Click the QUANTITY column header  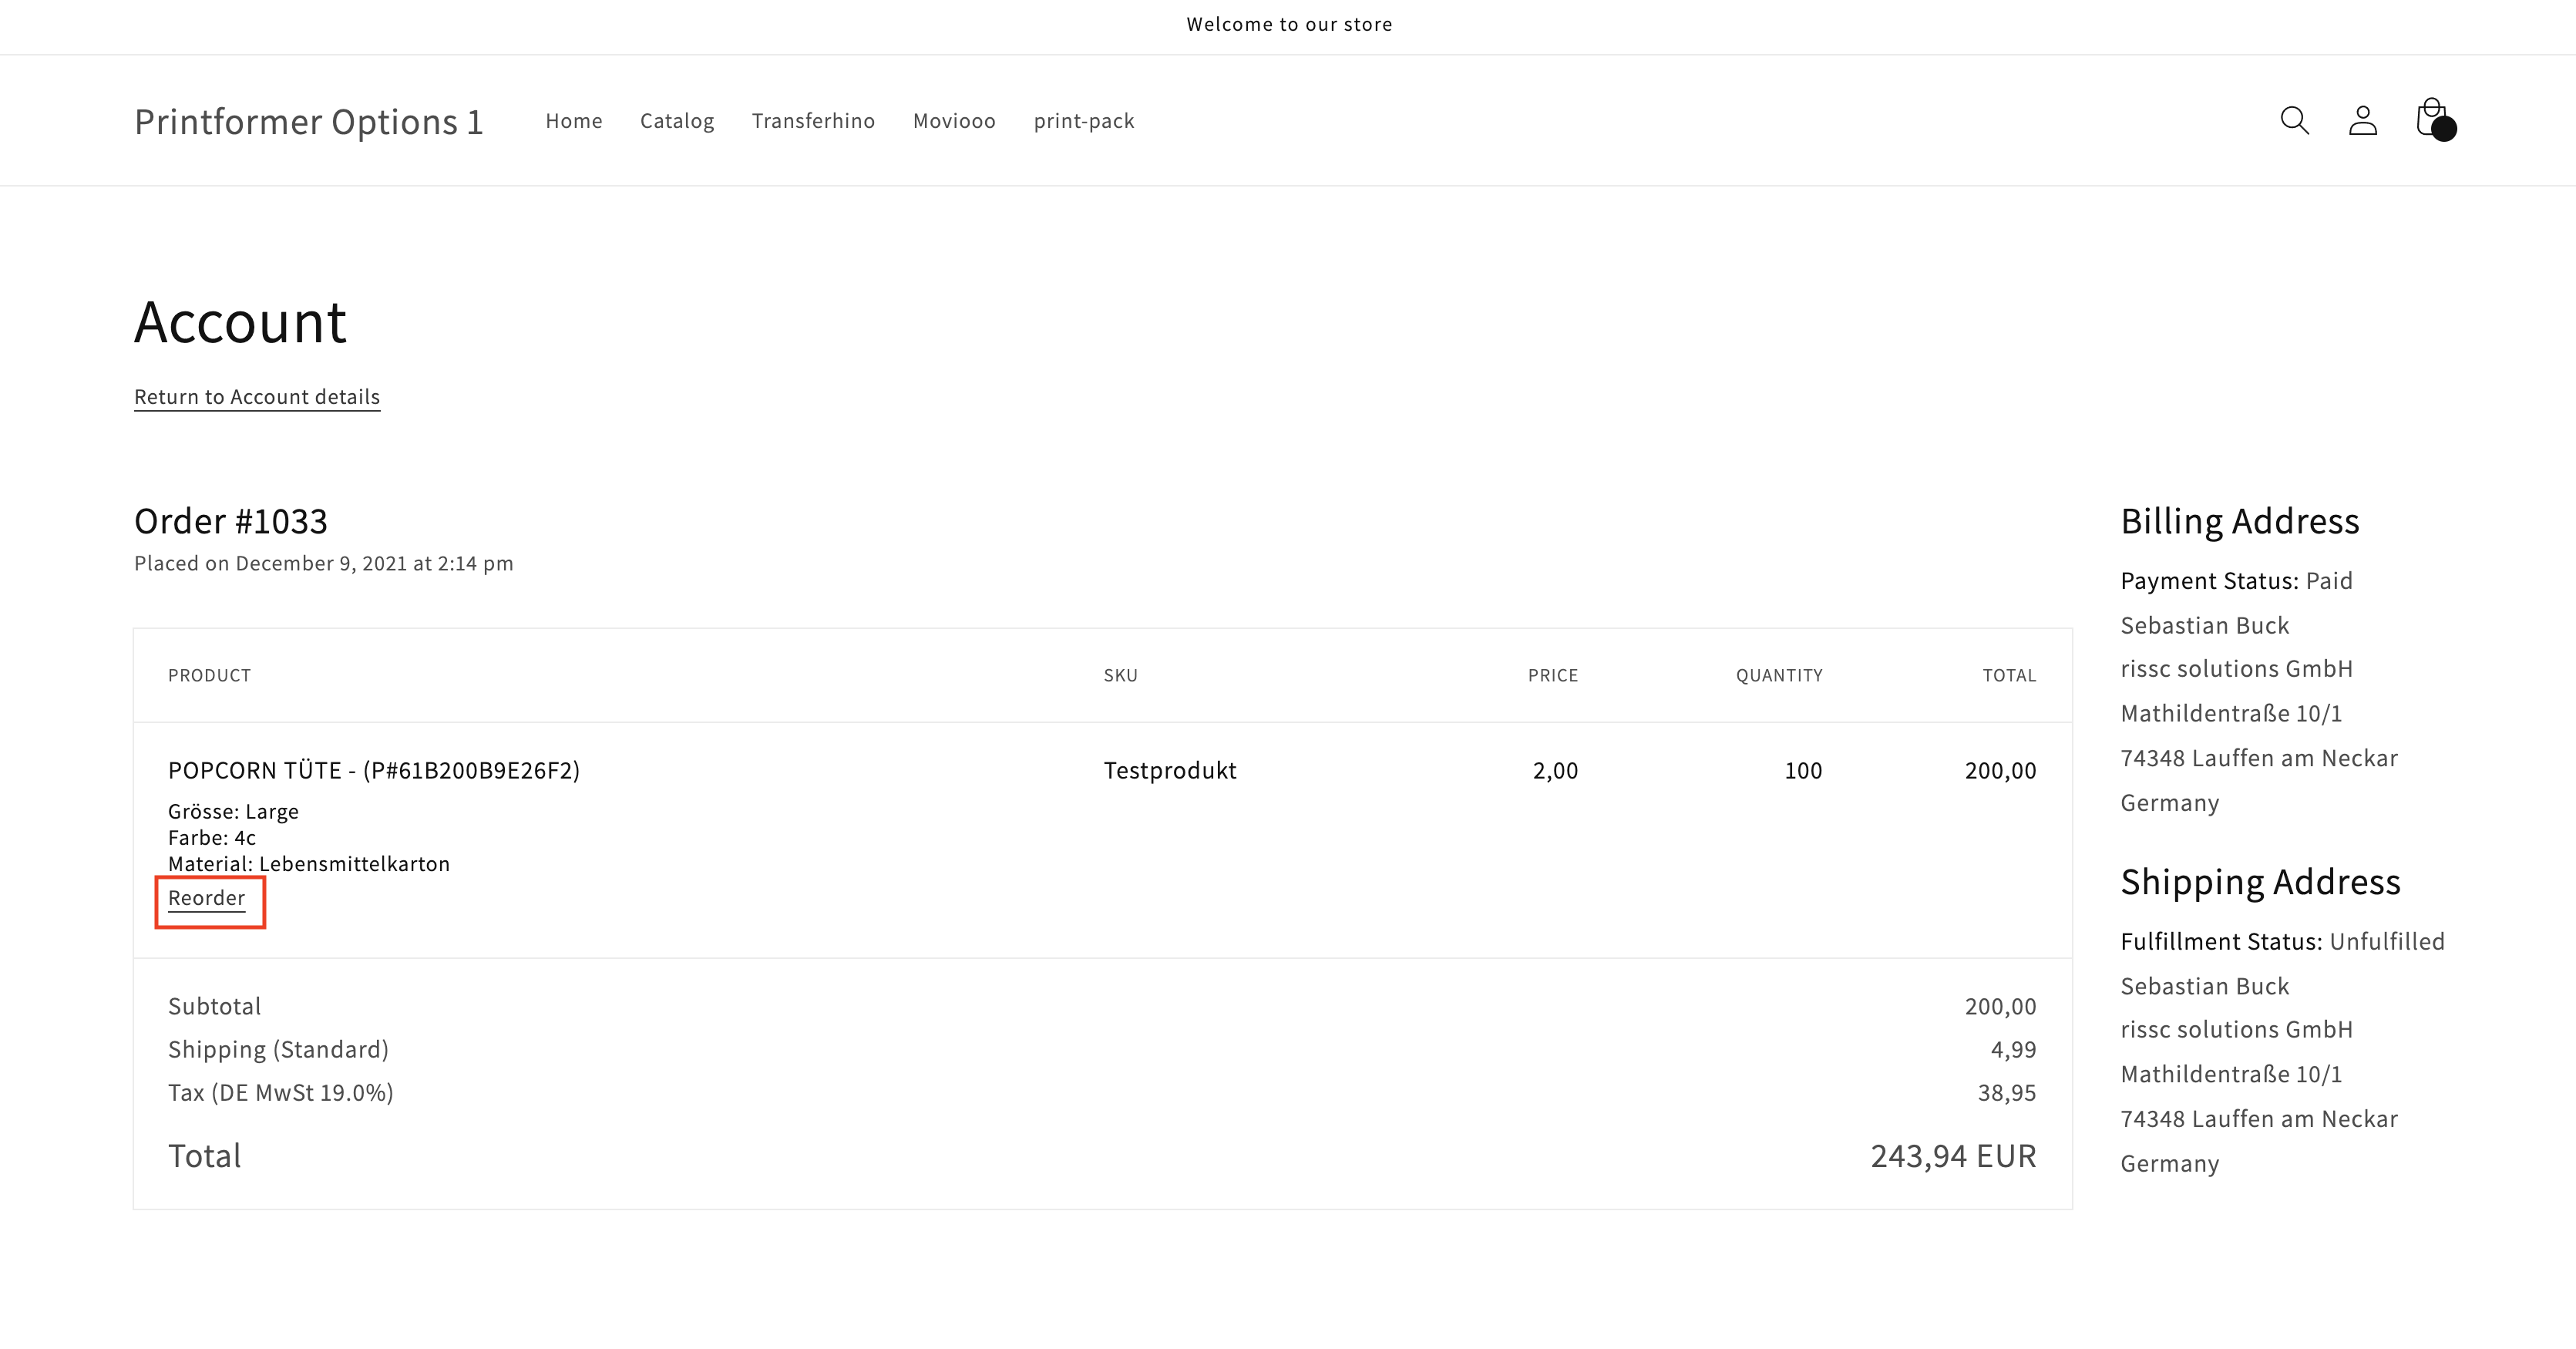pos(1778,675)
